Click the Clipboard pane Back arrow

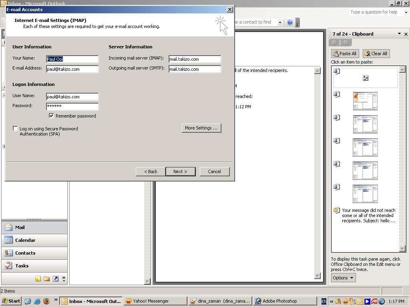(334, 42)
